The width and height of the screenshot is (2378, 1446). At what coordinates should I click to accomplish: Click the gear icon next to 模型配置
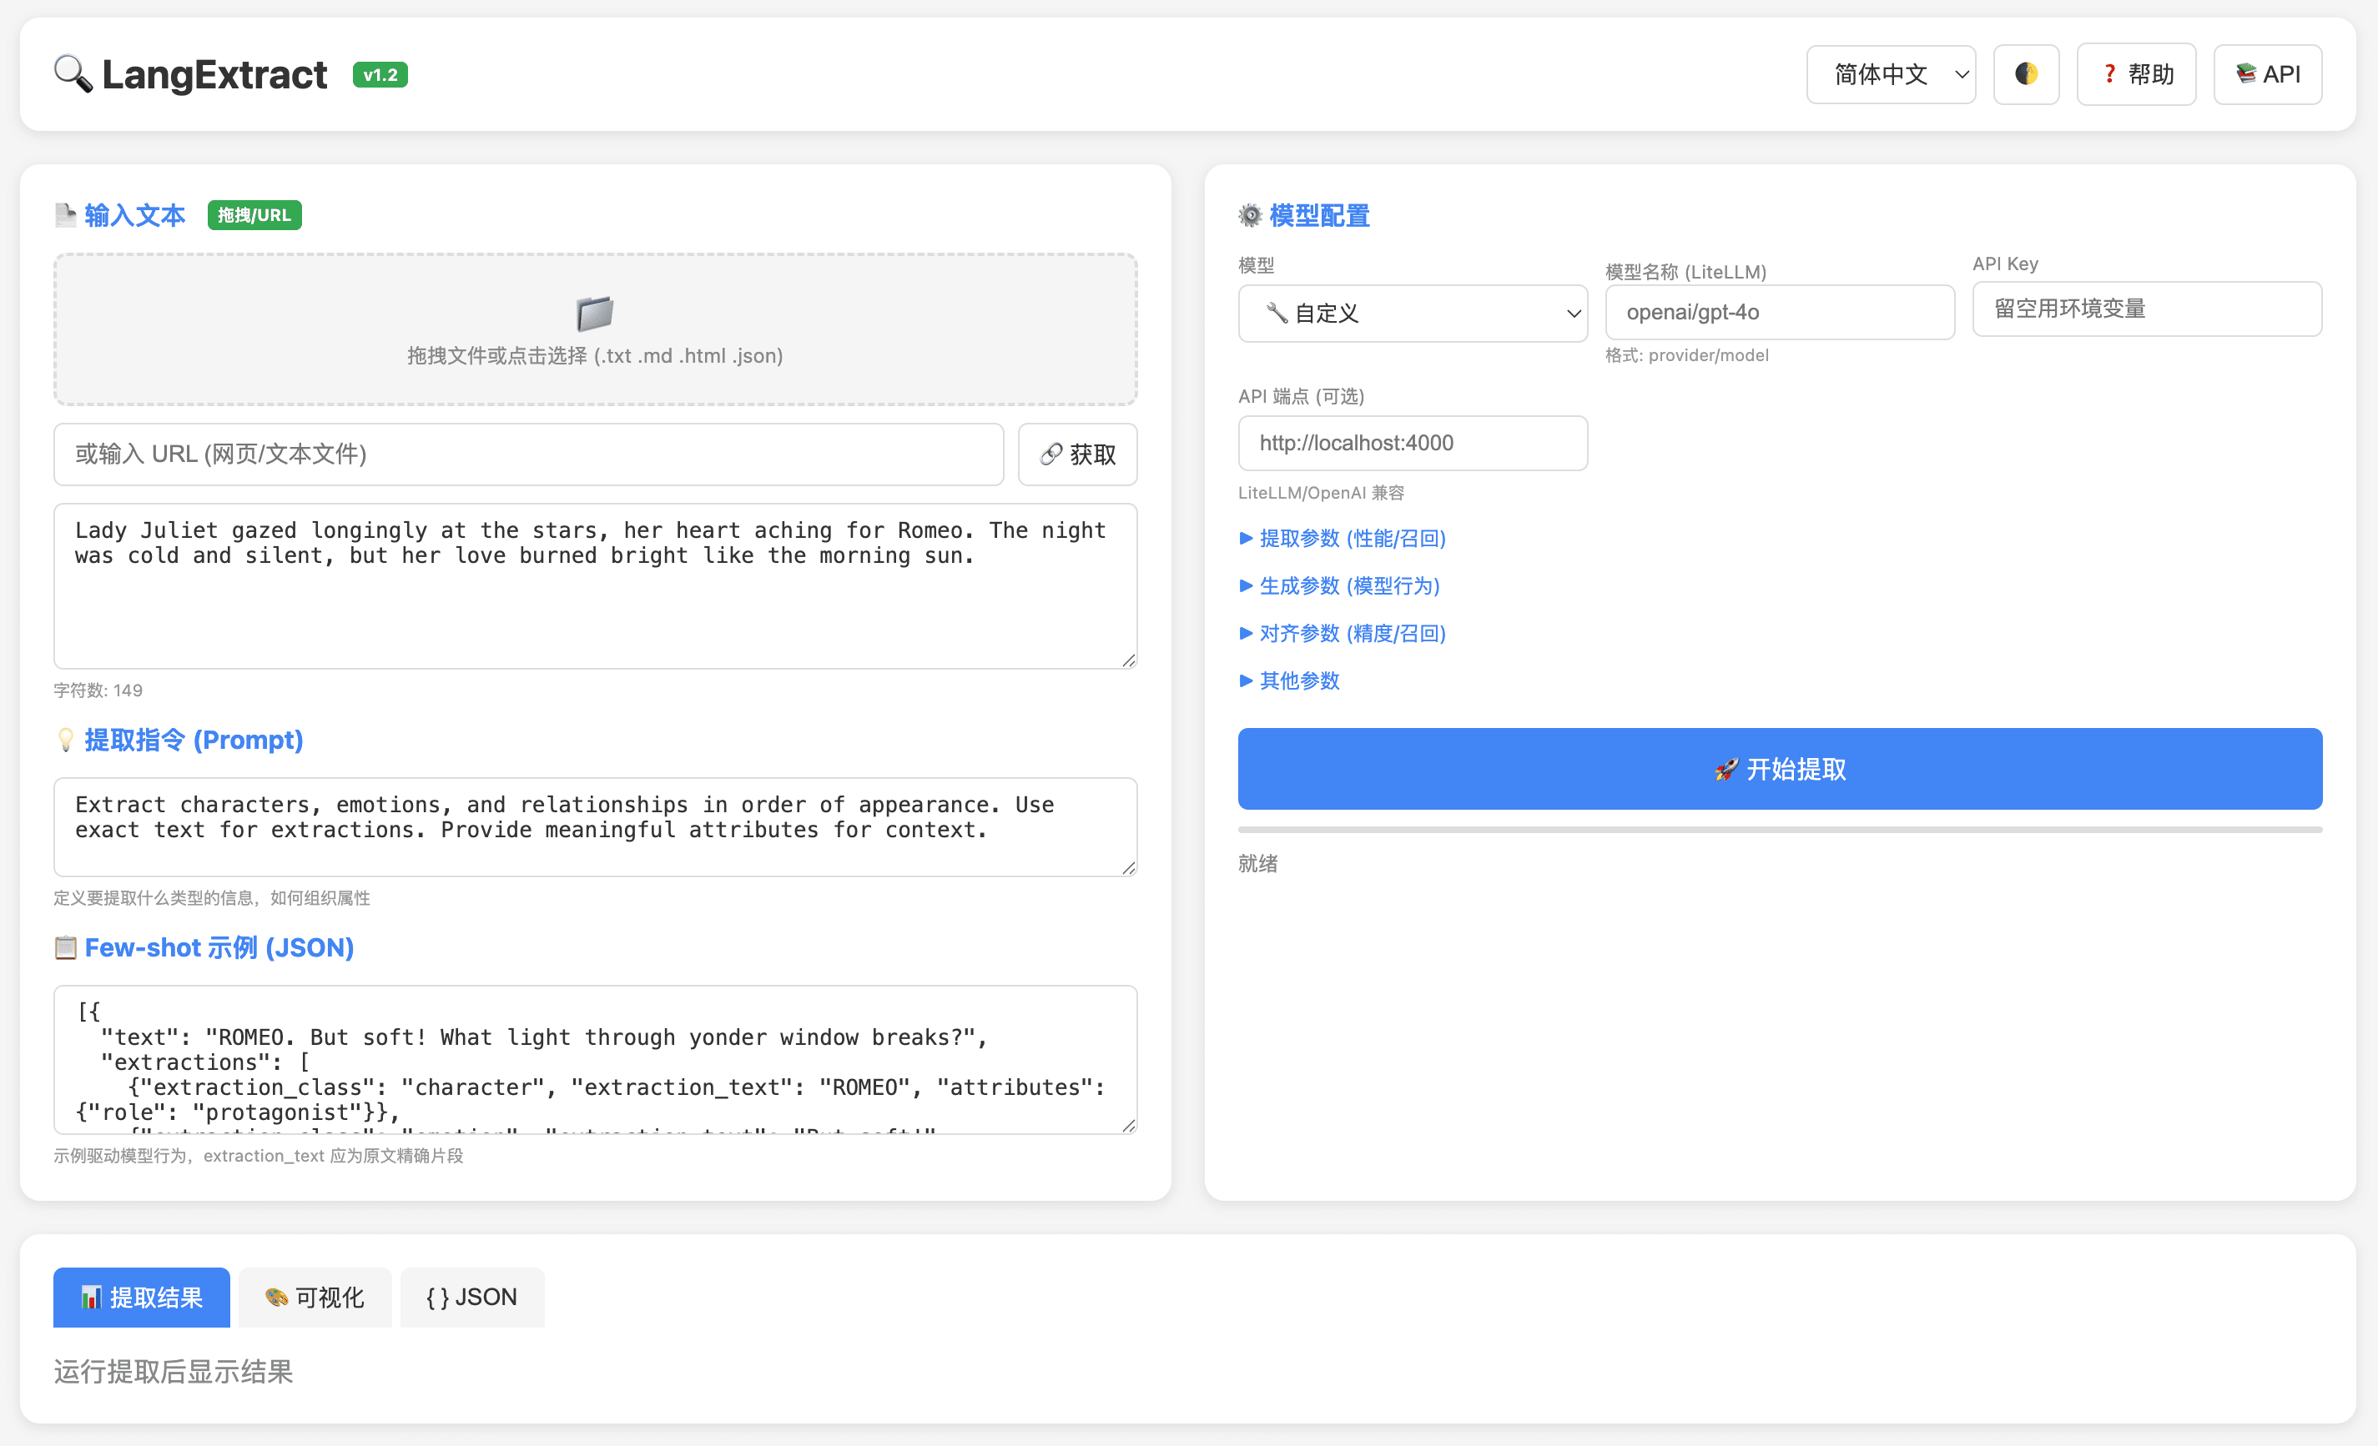click(x=1249, y=215)
